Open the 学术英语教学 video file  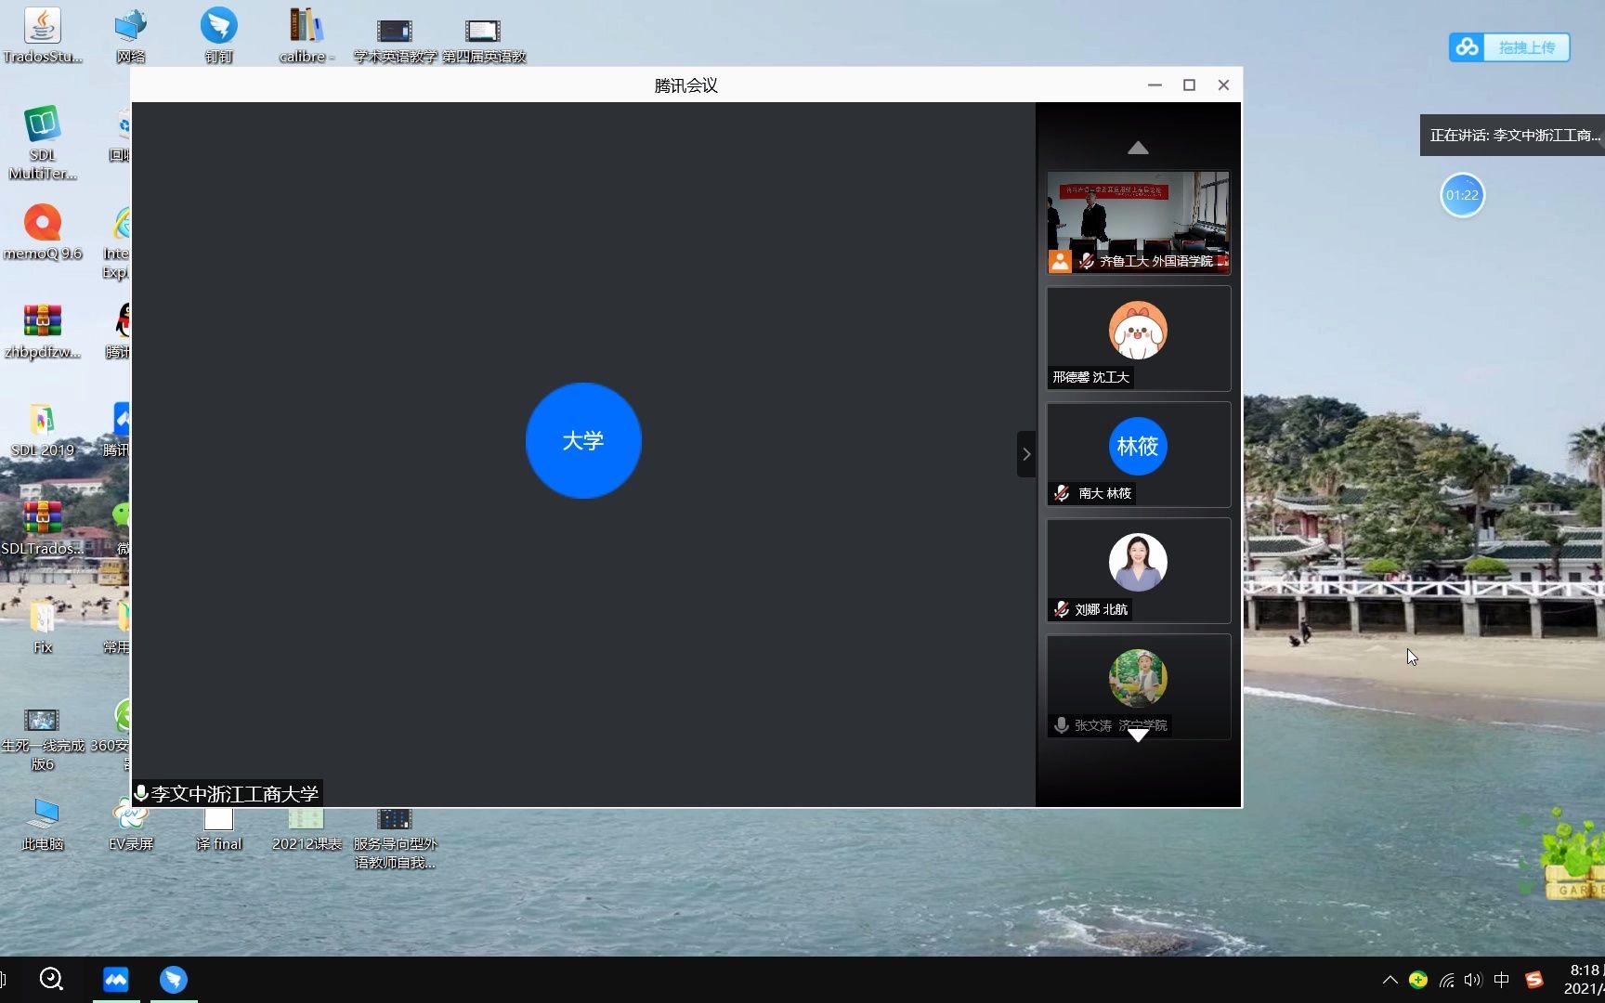(x=395, y=41)
